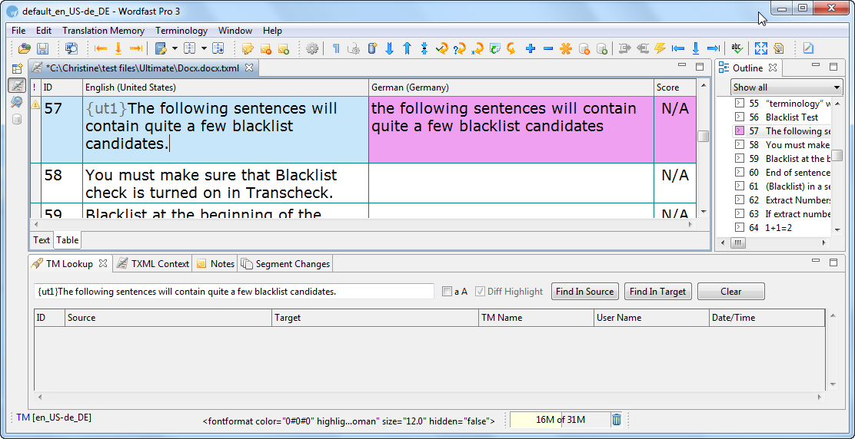Switch to the Text view tab
Viewport: 855px width, 439px height.
coord(41,240)
